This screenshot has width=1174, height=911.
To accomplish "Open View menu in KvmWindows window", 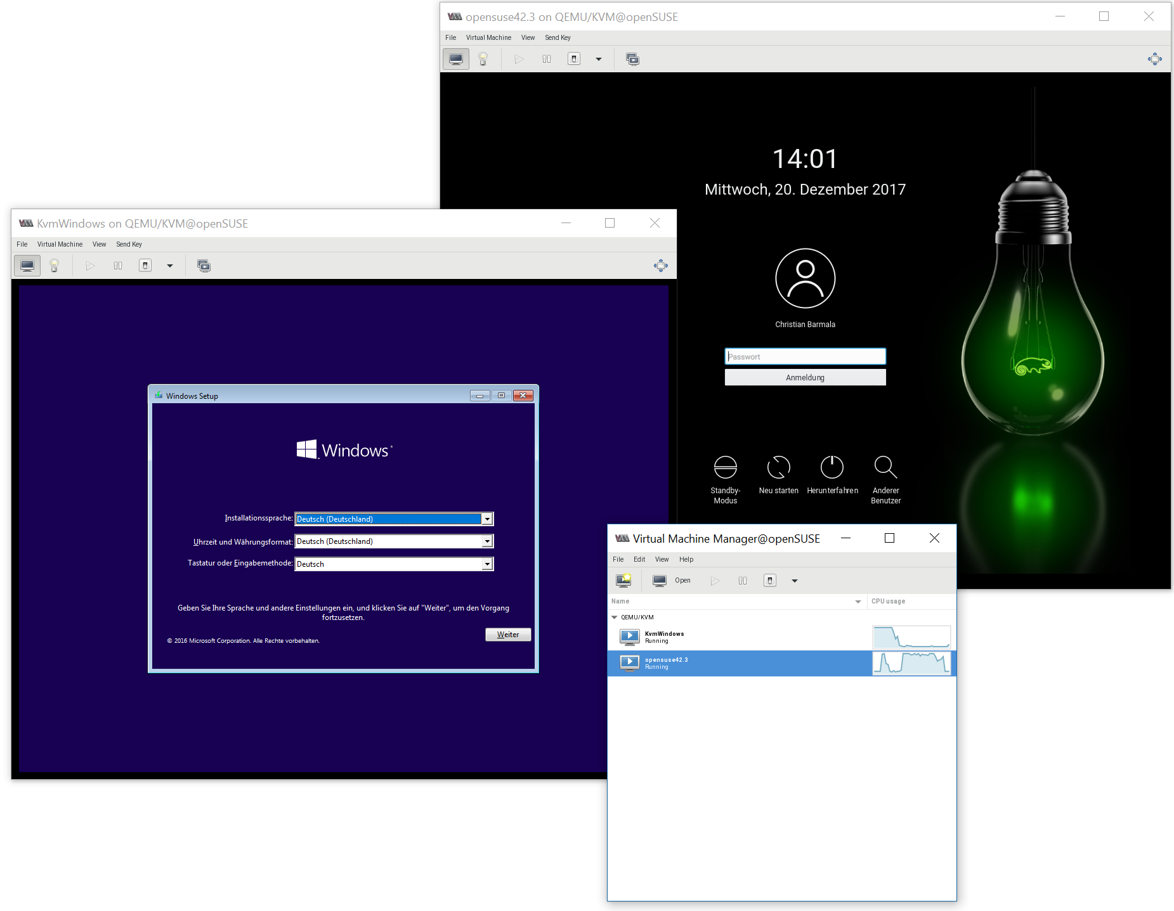I will (x=99, y=244).
